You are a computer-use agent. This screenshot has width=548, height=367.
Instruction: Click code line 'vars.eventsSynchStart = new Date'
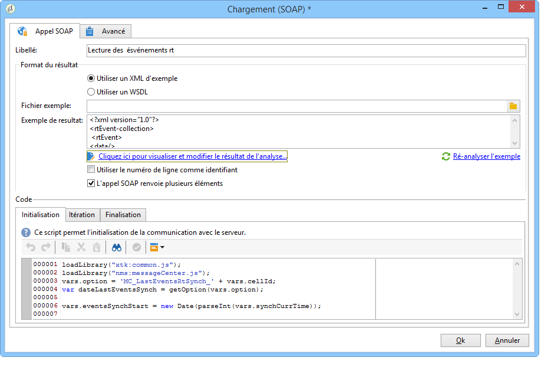pyautogui.click(x=191, y=306)
